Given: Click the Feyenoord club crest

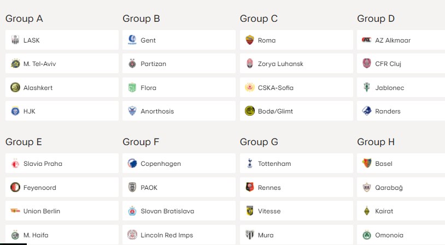Looking at the screenshot, I should coord(15,187).
